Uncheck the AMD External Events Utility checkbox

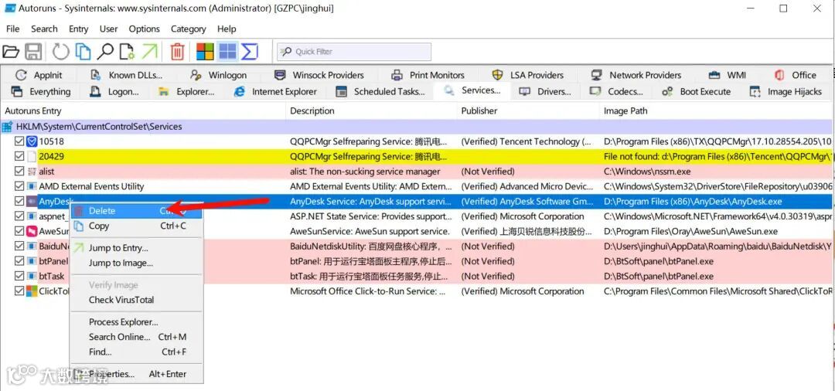click(19, 186)
